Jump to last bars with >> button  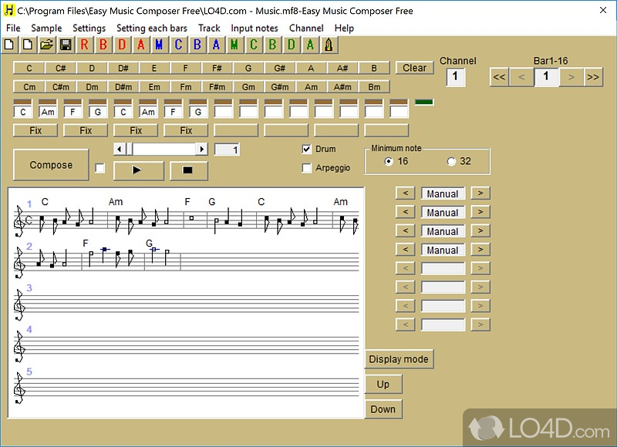593,77
